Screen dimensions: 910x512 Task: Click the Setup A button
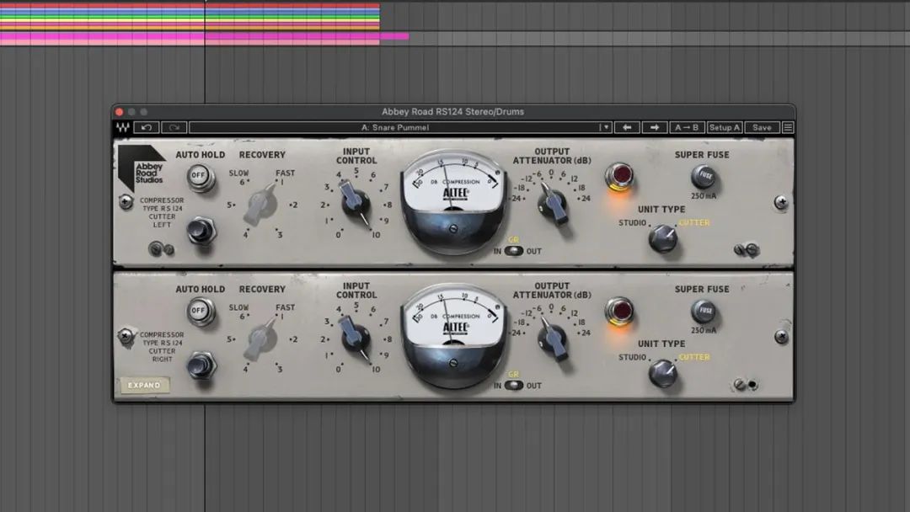pyautogui.click(x=724, y=127)
